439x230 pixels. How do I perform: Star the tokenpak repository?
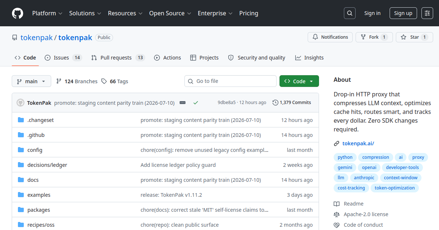[x=414, y=37]
